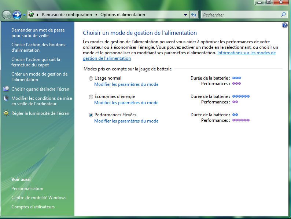Click the back navigation arrow button

[x=7, y=15]
